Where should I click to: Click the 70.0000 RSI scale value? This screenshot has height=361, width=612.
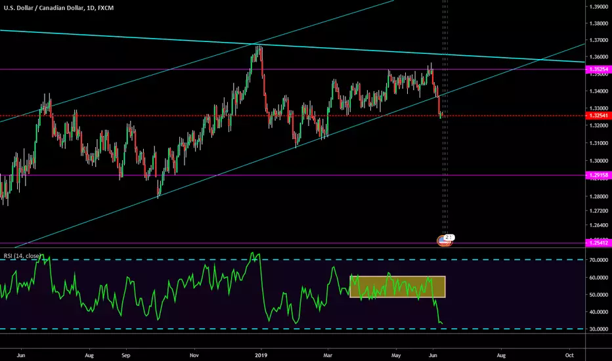[599, 260]
